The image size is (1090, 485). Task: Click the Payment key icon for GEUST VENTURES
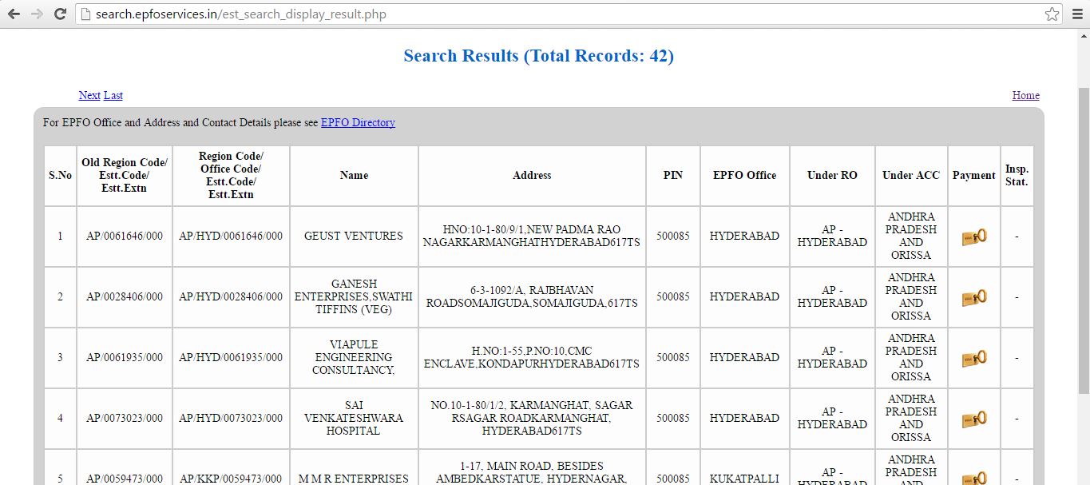point(973,236)
